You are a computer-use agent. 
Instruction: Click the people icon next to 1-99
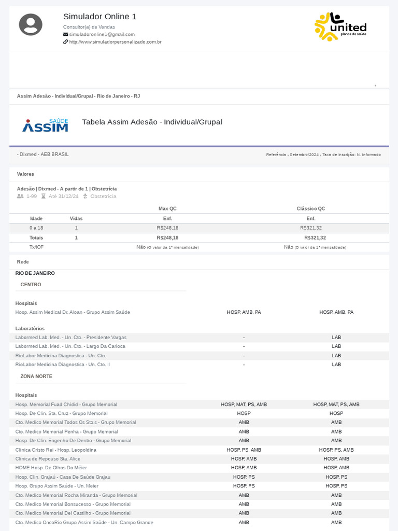pos(20,197)
